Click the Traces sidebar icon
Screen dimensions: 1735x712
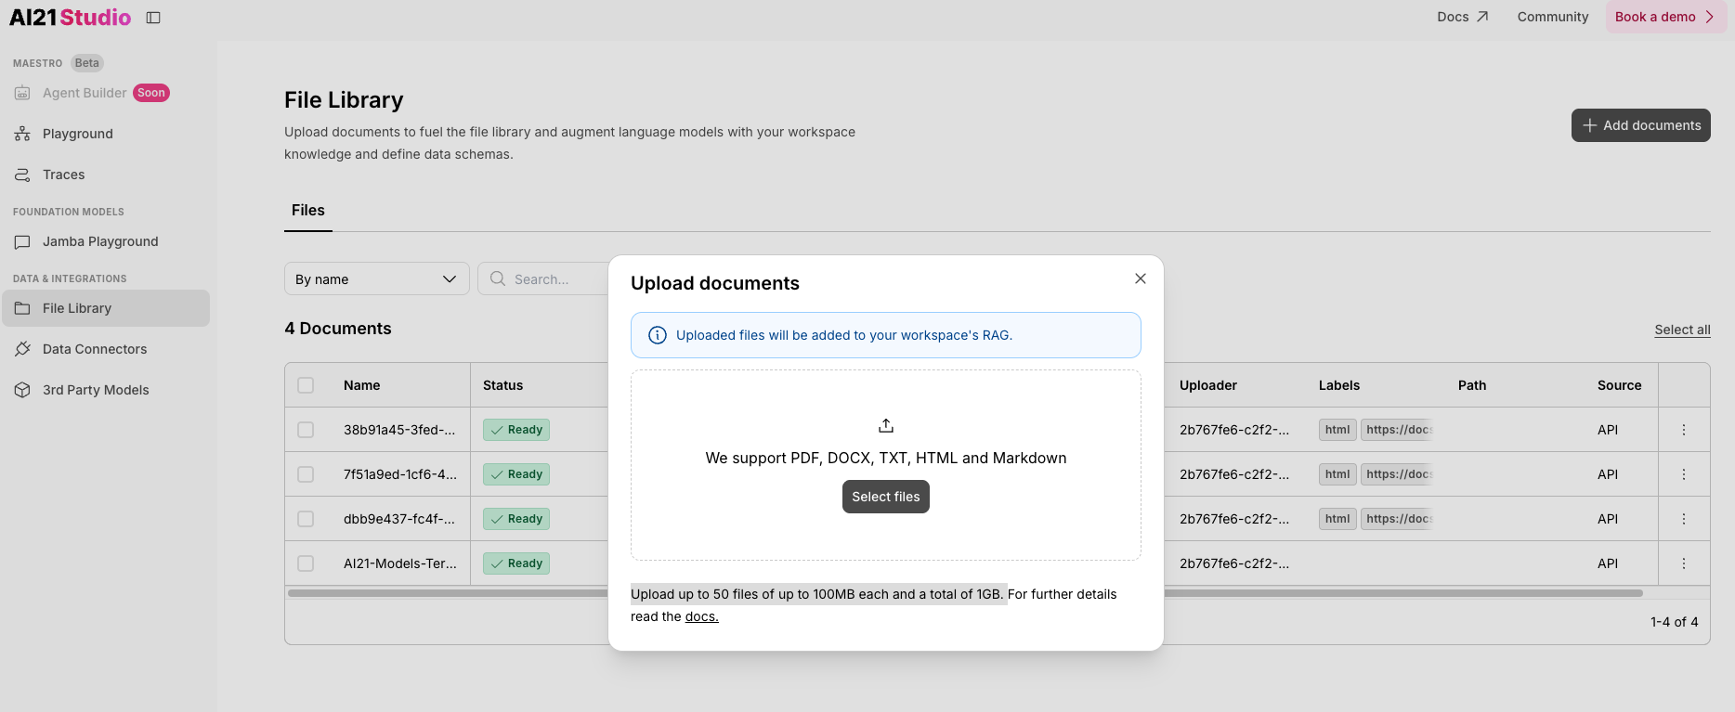(x=22, y=175)
